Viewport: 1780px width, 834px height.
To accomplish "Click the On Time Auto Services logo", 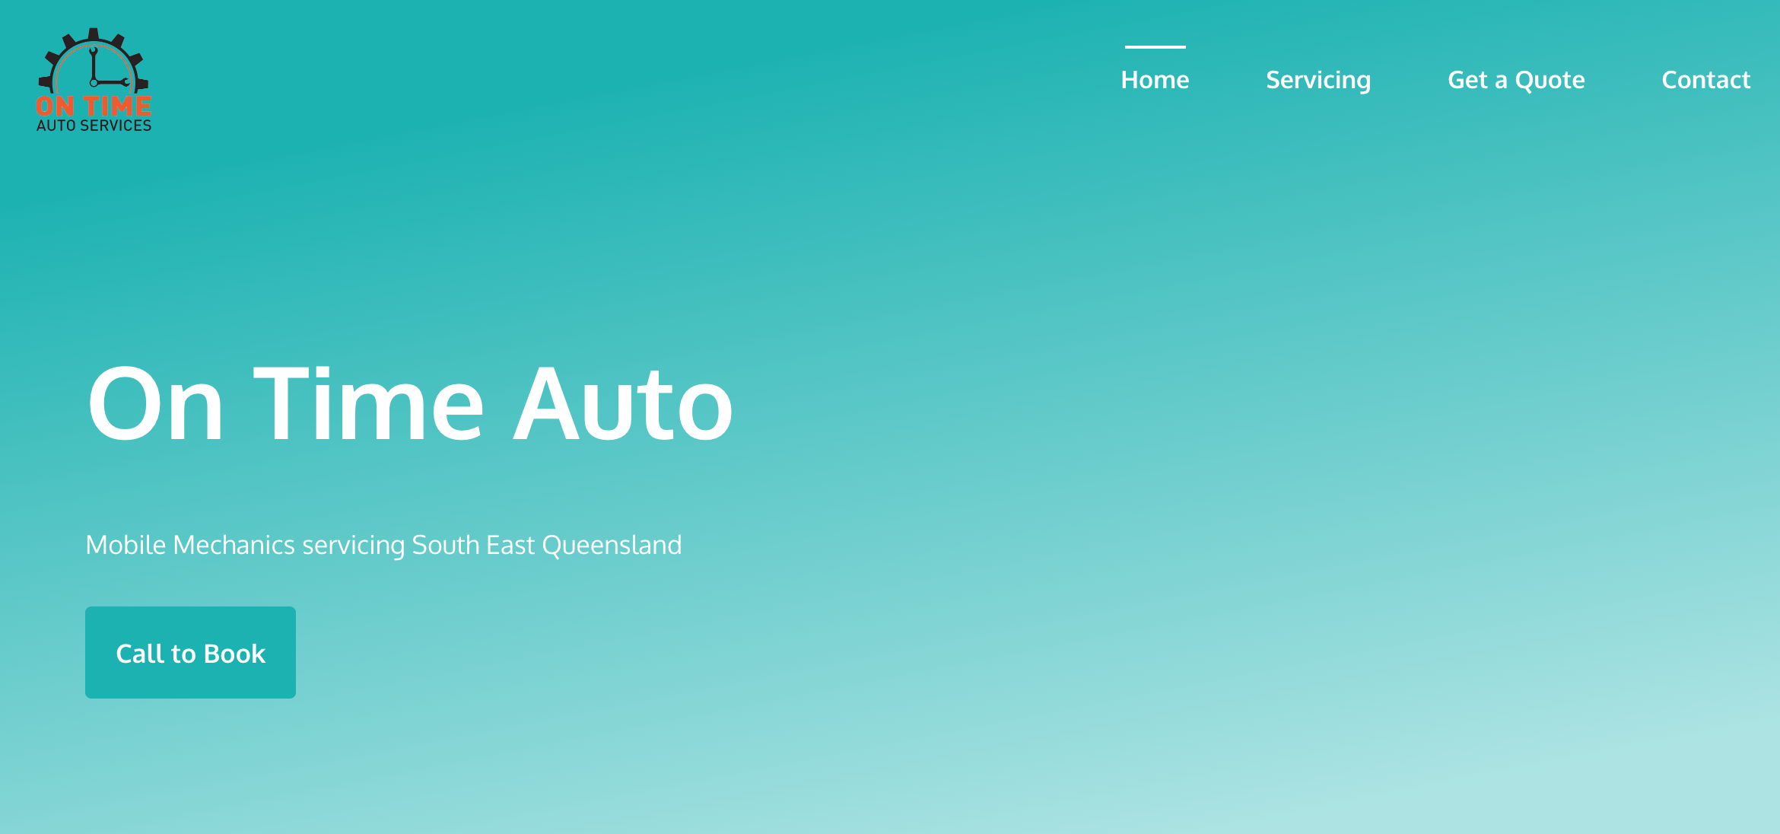I will (94, 81).
